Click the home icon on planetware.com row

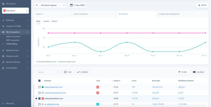tap(36, 99)
